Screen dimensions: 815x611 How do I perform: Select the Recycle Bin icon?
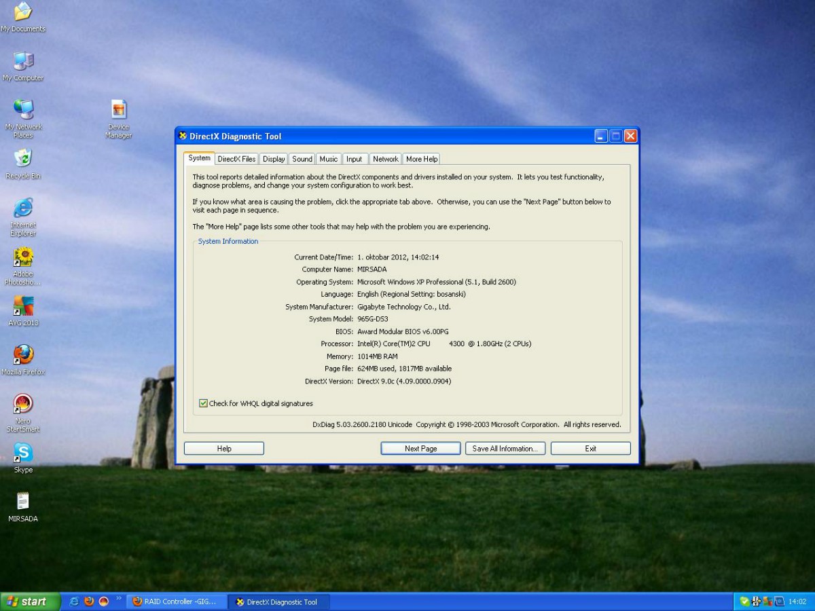[23, 164]
